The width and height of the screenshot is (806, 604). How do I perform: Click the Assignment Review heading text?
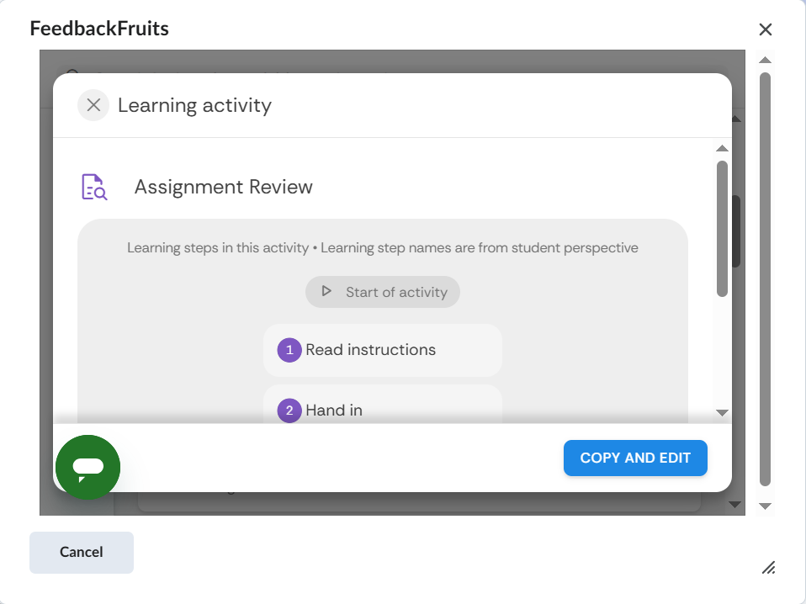pyautogui.click(x=224, y=187)
